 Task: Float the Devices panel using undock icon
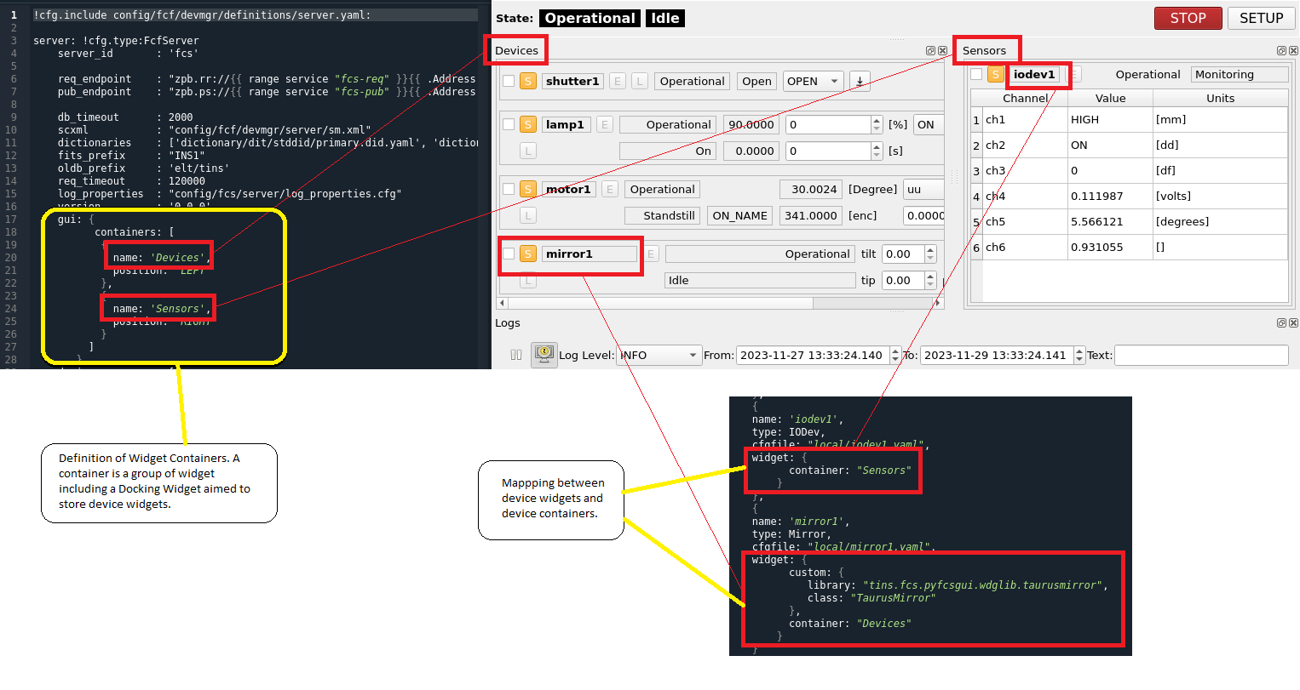tap(930, 51)
